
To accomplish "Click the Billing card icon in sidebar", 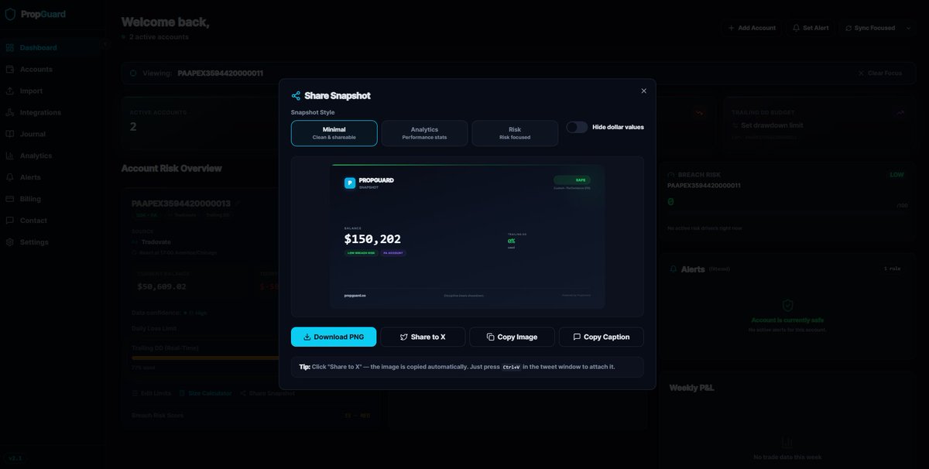I will 10,199.
